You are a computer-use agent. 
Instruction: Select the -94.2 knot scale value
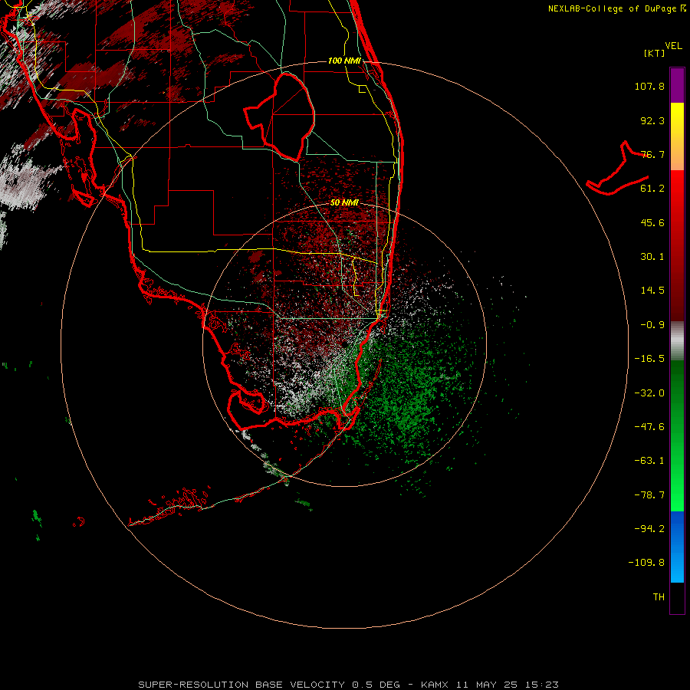[x=649, y=529]
